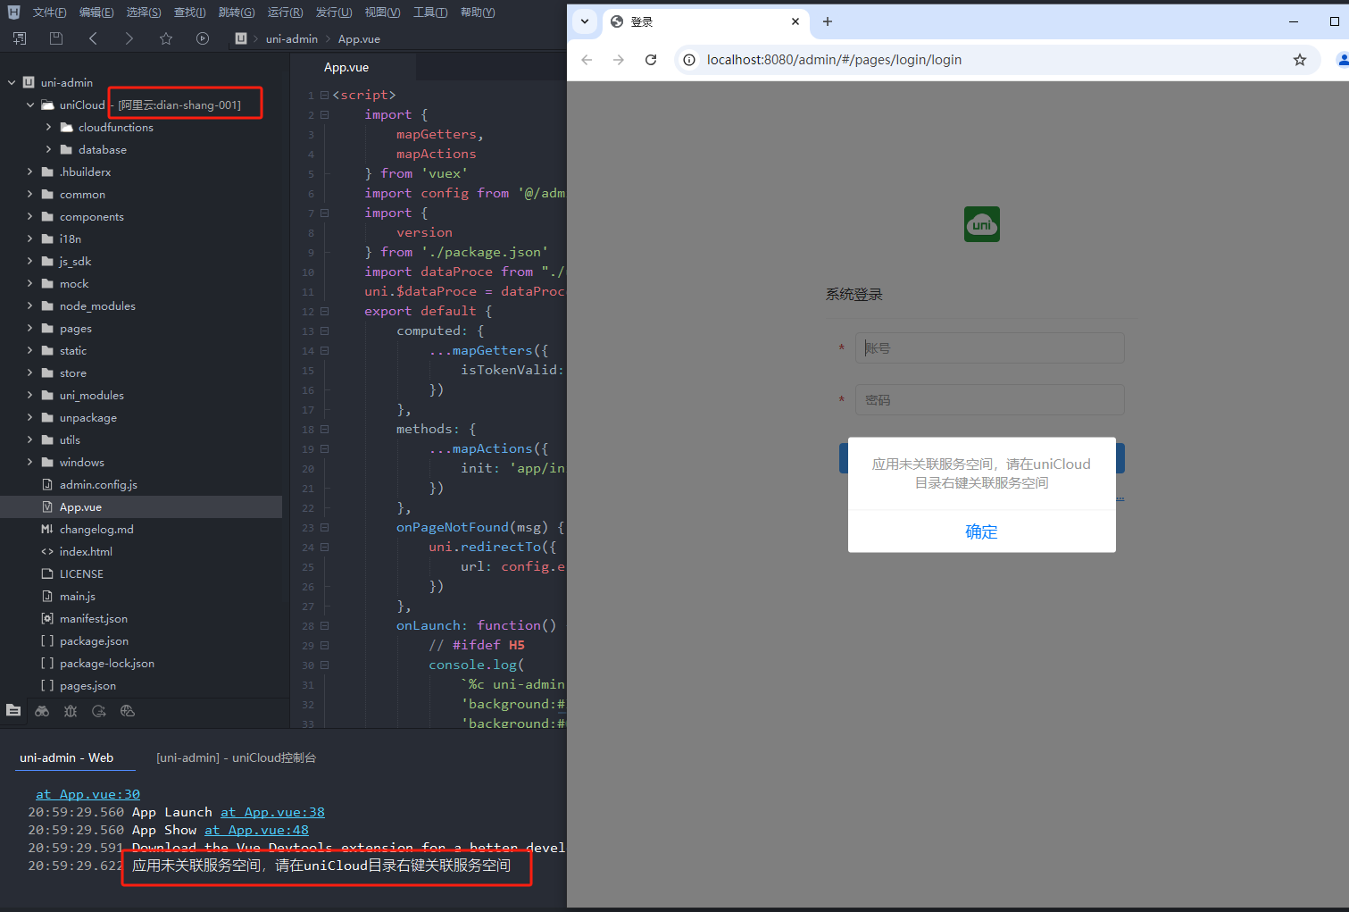Expand the database folder

pos(48,149)
